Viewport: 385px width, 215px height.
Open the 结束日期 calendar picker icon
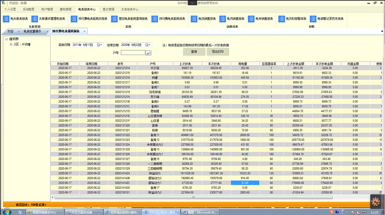click(x=147, y=45)
